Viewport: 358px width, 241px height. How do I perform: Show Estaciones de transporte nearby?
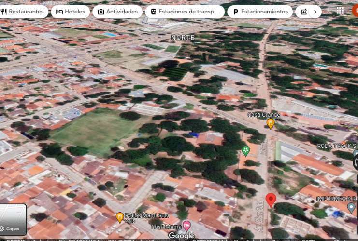coord(185,12)
